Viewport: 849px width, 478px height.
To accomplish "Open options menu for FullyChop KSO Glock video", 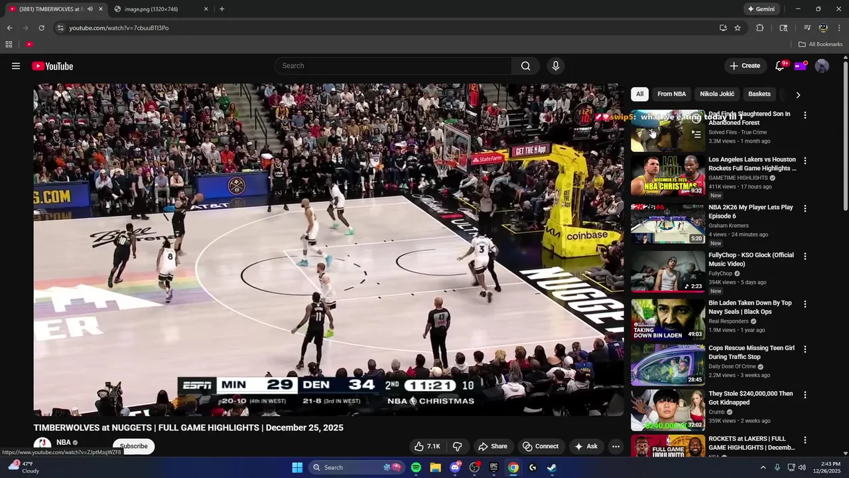I will coord(805,256).
